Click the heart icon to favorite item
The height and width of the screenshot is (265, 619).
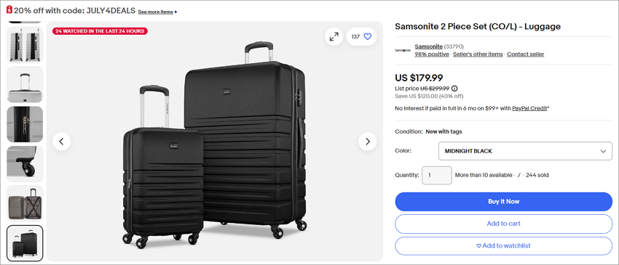(368, 36)
